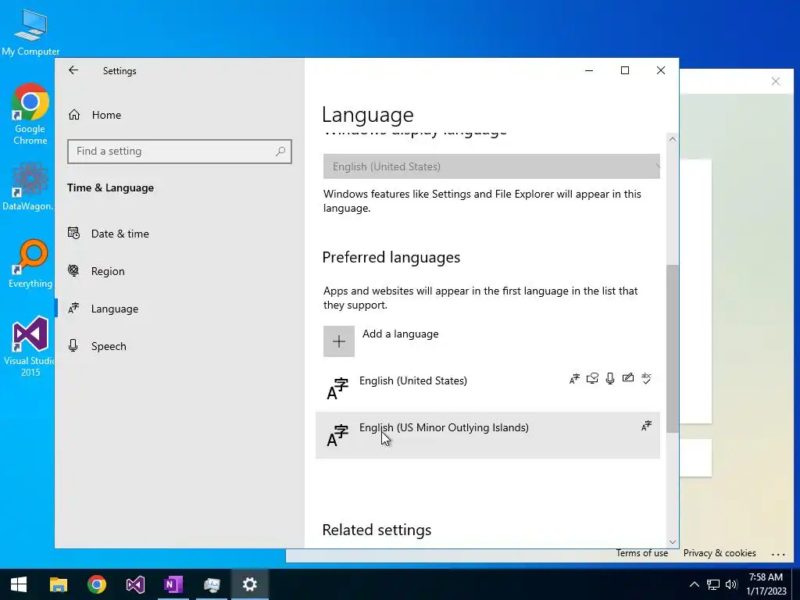Screen dimensions: 800x600
Task: Select Language in the sidebar
Action: (114, 309)
